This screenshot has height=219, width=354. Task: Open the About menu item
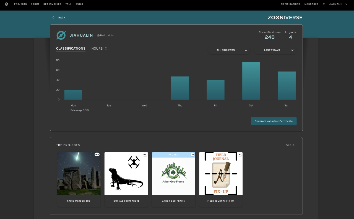coord(35,4)
